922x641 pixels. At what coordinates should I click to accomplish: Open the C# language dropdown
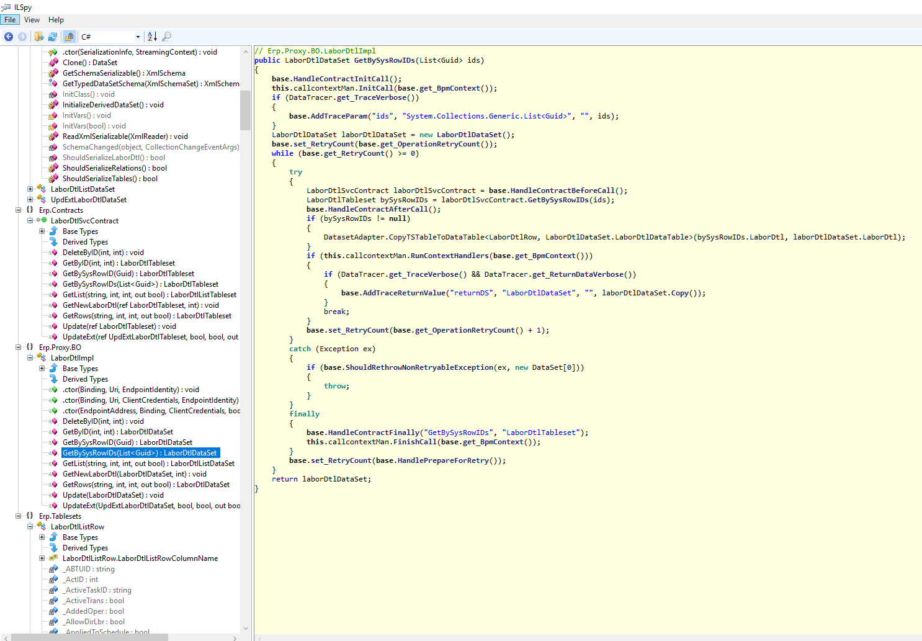[138, 37]
